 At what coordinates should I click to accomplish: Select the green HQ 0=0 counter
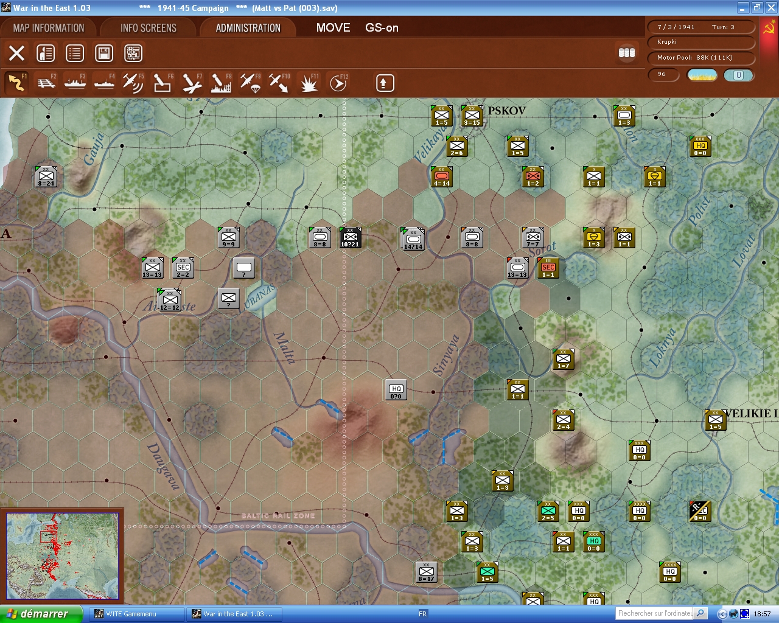click(x=593, y=541)
